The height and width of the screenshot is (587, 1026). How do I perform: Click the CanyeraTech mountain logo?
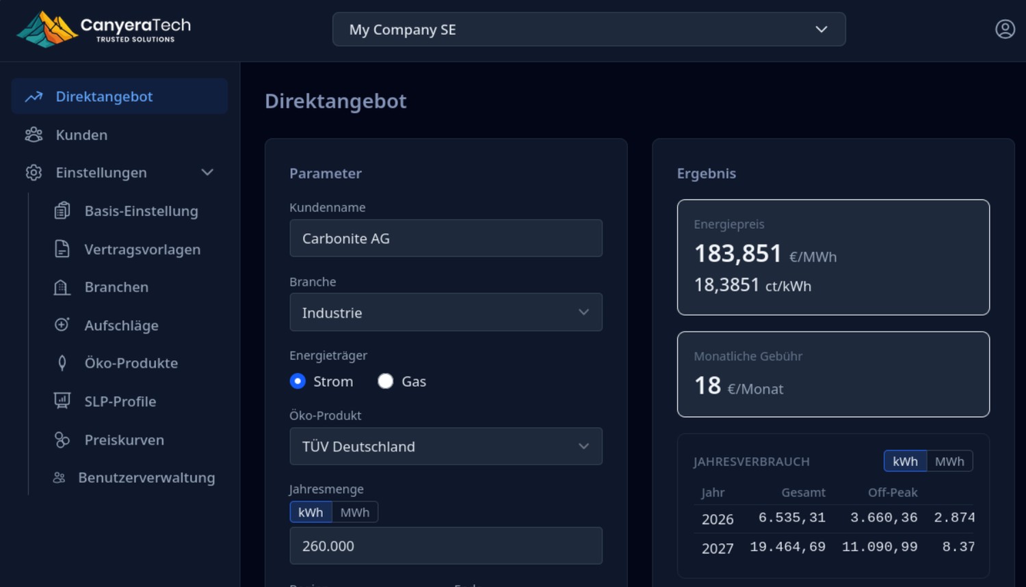coord(47,29)
